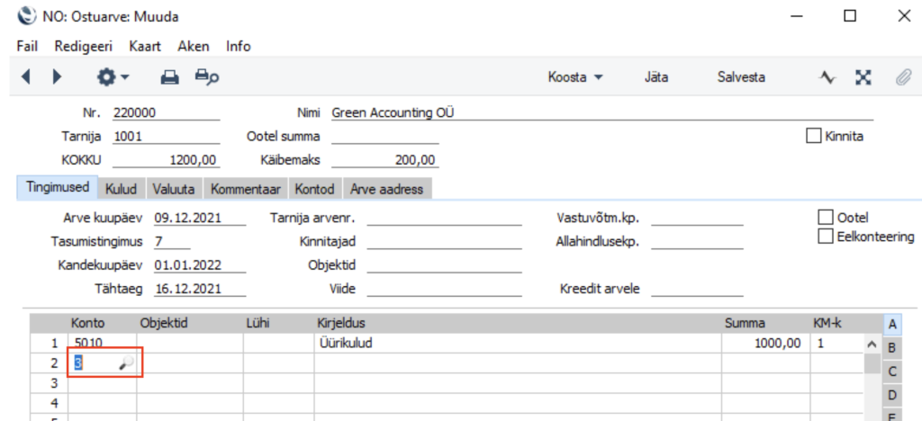Click the Jäta button
The image size is (922, 421).
[x=656, y=78]
